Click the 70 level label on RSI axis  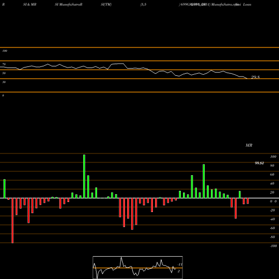point(4,64)
